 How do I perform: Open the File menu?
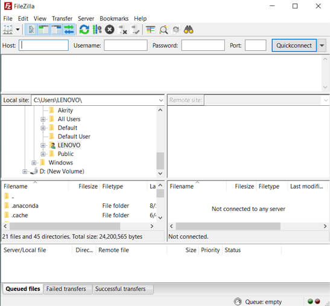(8, 19)
